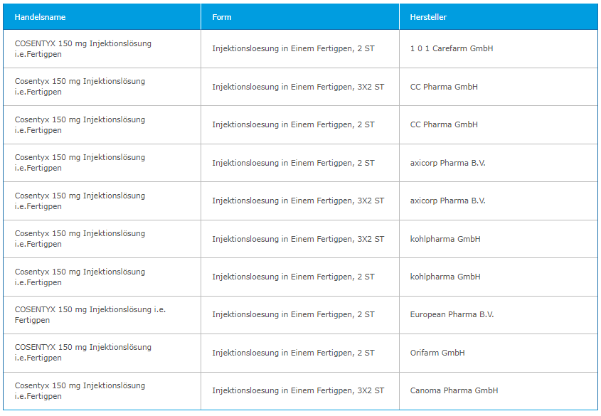Select the form cell in the Carefarm row

293,49
